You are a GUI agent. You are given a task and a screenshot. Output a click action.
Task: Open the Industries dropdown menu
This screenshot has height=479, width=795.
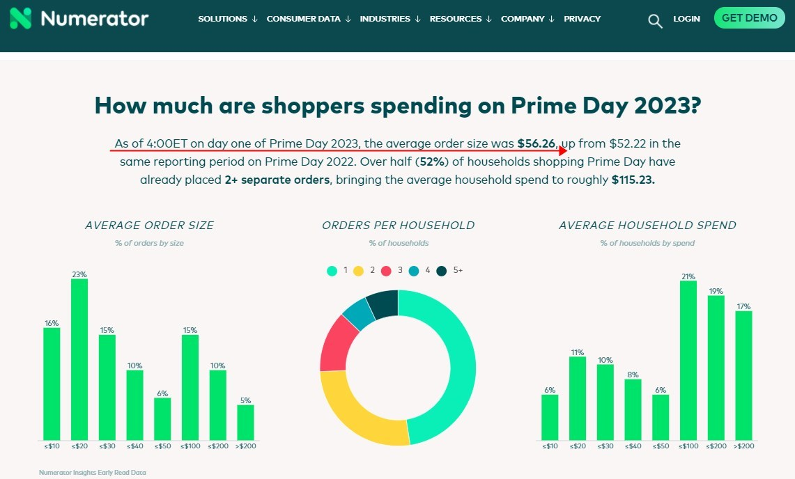point(390,19)
